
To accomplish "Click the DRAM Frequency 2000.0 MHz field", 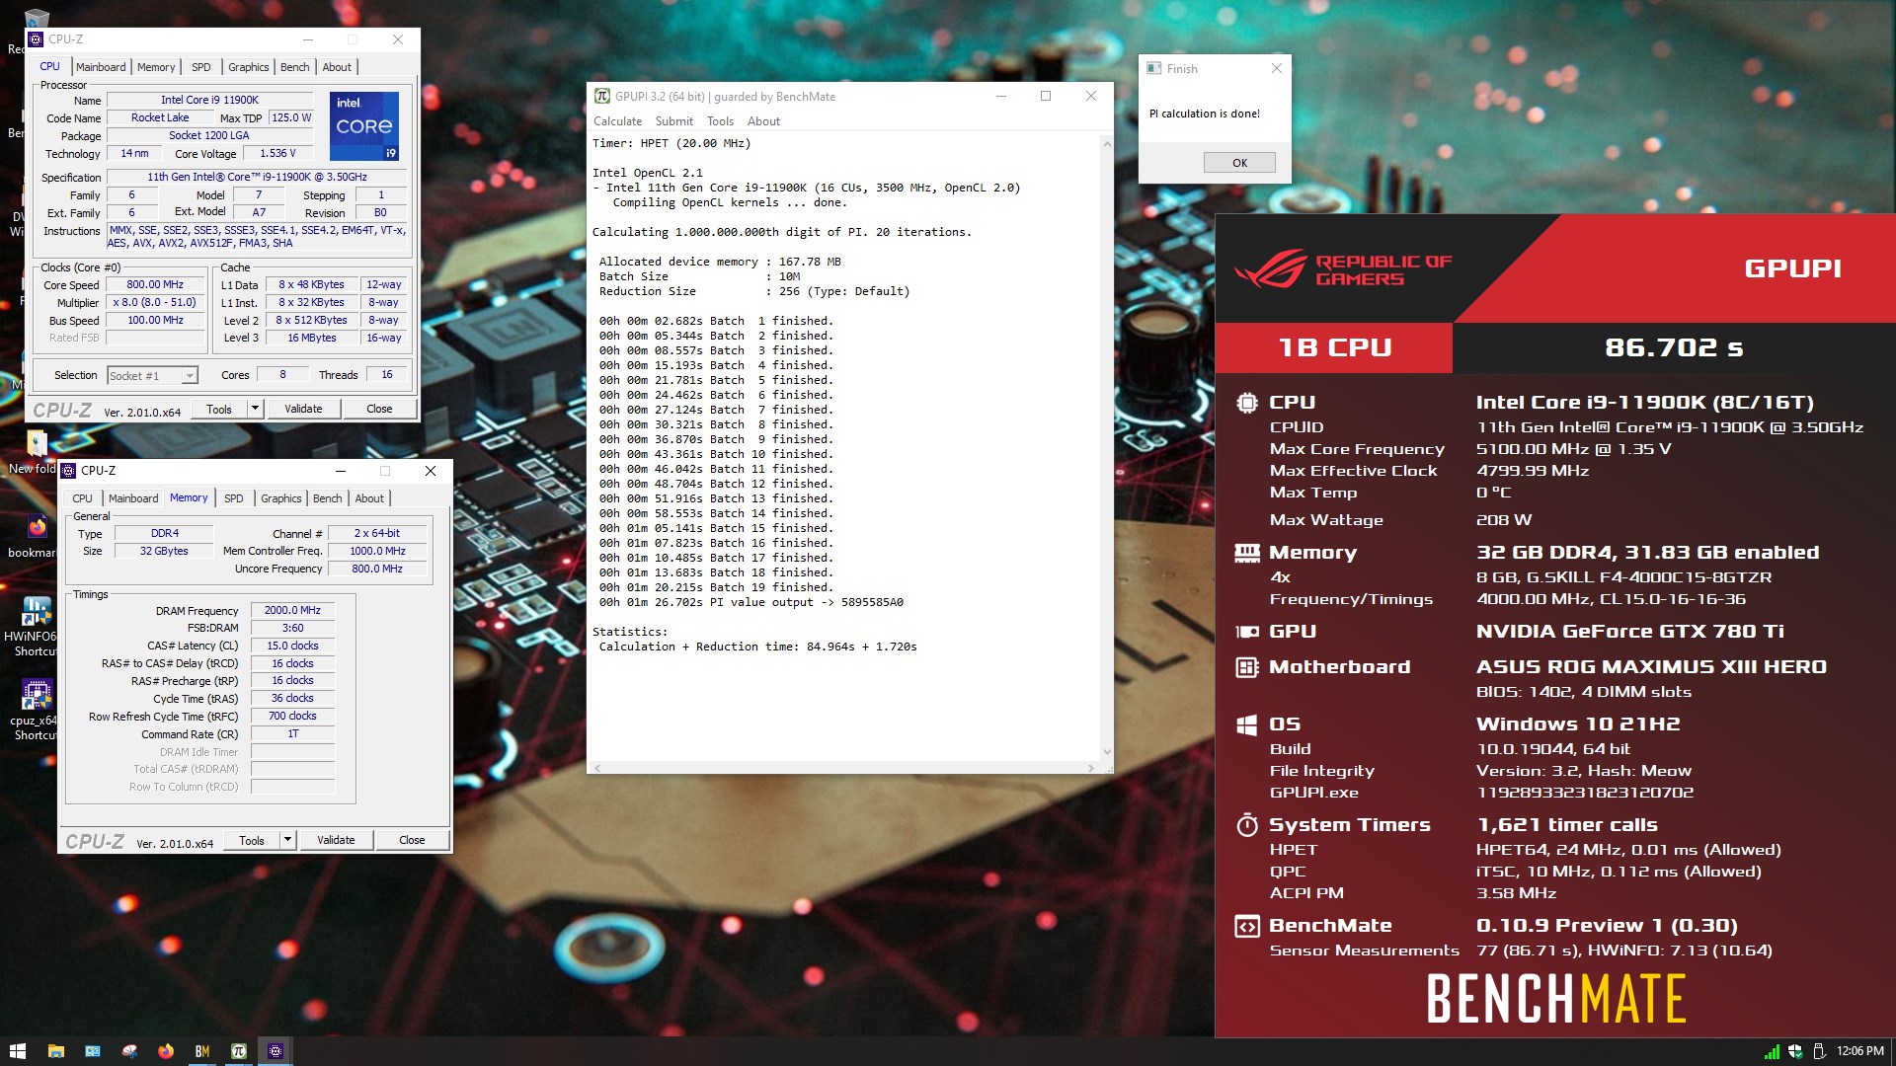I will click(x=292, y=610).
